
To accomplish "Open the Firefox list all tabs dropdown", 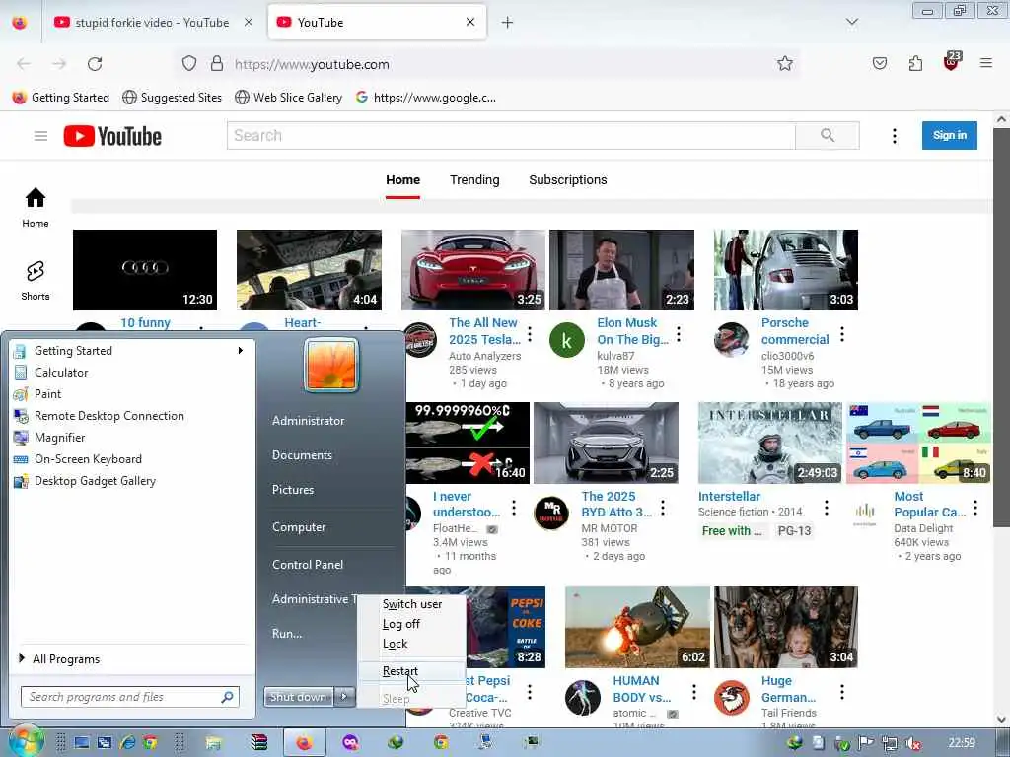I will pyautogui.click(x=851, y=22).
